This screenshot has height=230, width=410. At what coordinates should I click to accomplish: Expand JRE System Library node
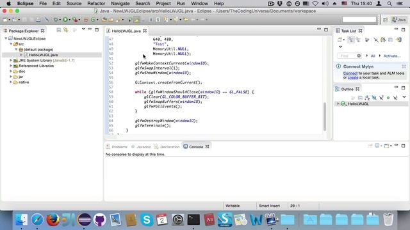pyautogui.click(x=11, y=60)
